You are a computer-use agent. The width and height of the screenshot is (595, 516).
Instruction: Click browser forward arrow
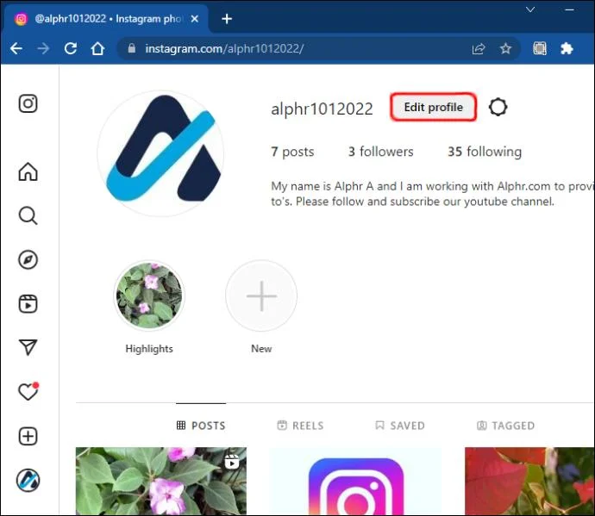pos(43,48)
